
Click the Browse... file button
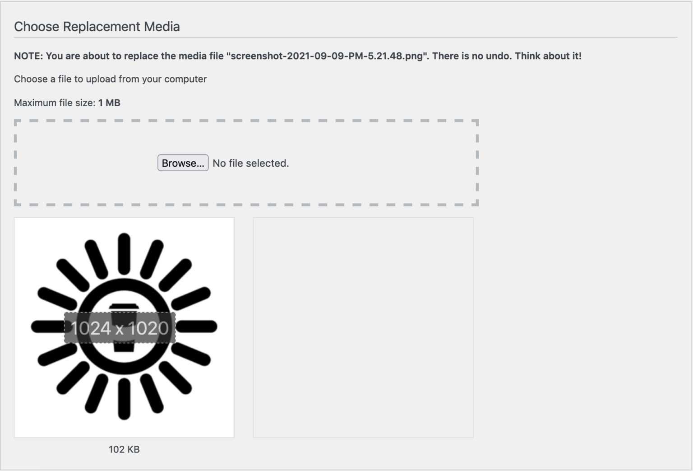[183, 163]
